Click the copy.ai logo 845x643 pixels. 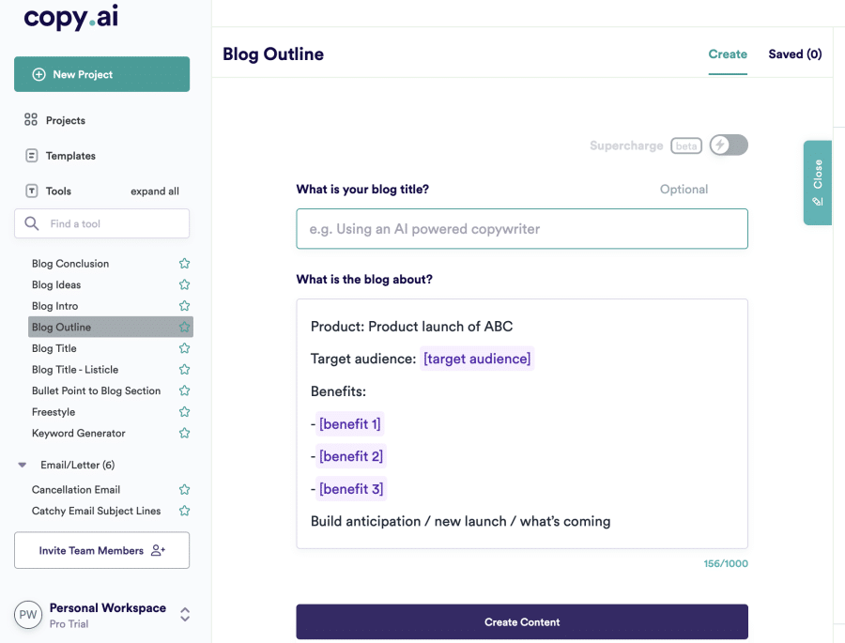[71, 18]
